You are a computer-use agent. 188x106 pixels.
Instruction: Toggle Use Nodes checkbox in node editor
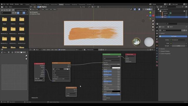pyautogui.click(x=59, y=50)
